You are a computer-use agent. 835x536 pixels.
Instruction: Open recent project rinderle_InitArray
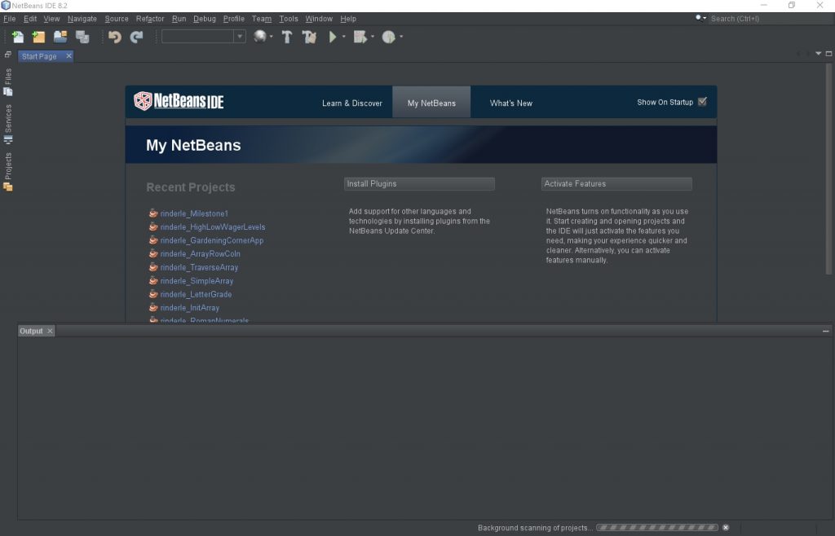[x=189, y=307]
